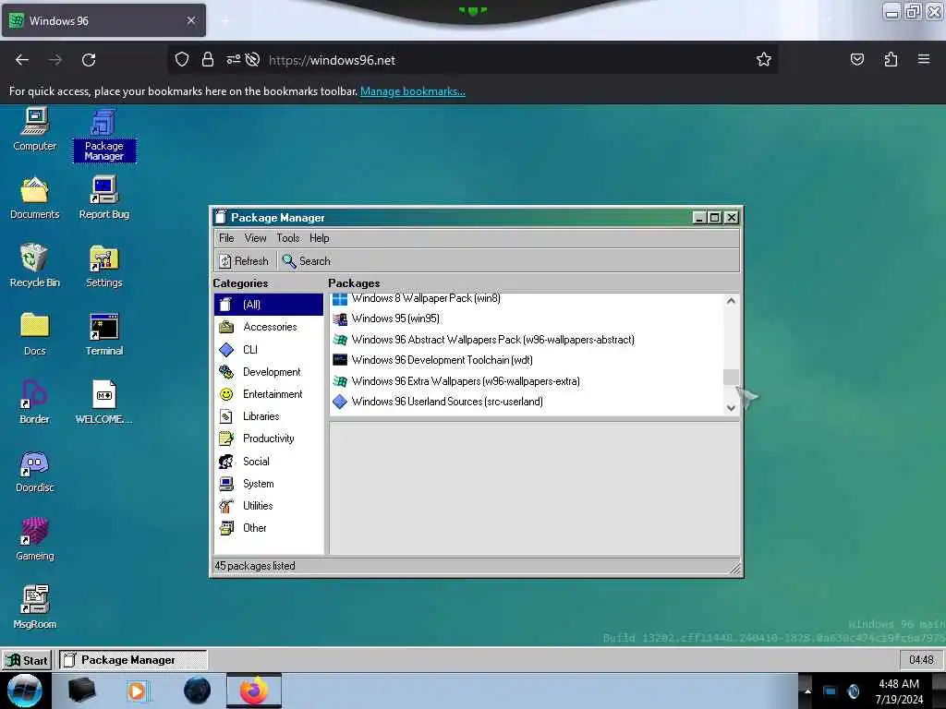Viewport: 946px width, 709px height.
Task: Open the Settings desktop icon
Action: coord(103,266)
